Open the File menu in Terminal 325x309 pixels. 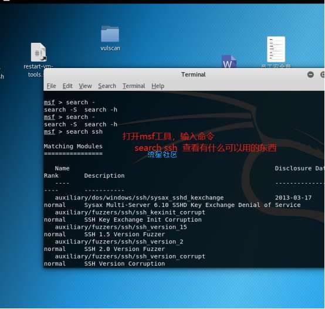coord(52,86)
